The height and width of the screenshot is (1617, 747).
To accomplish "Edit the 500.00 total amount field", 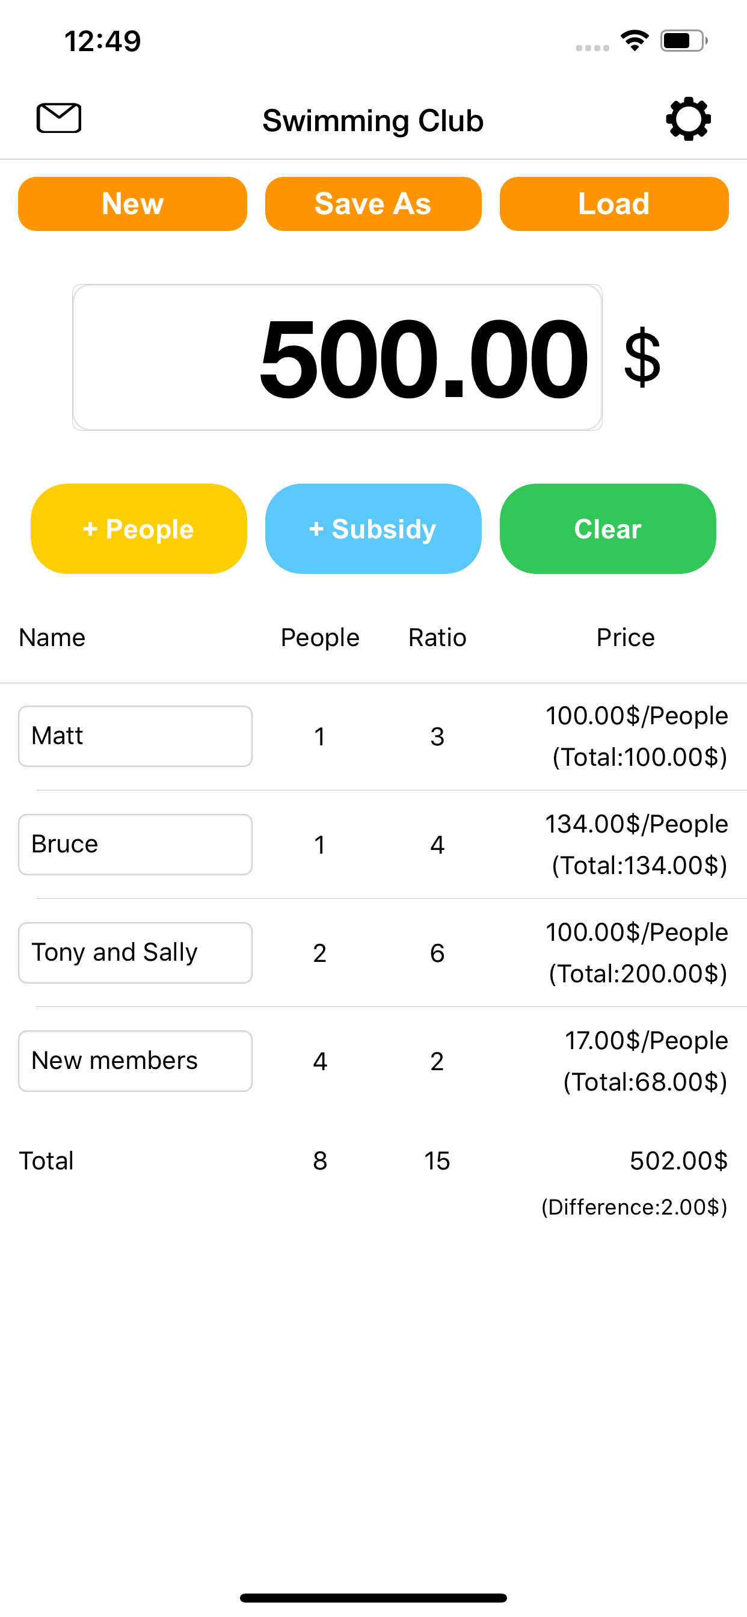I will [337, 357].
